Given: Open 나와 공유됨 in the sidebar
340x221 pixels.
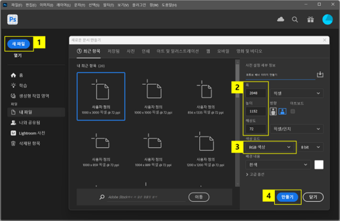Looking at the screenshot, I should [x=25, y=123].
